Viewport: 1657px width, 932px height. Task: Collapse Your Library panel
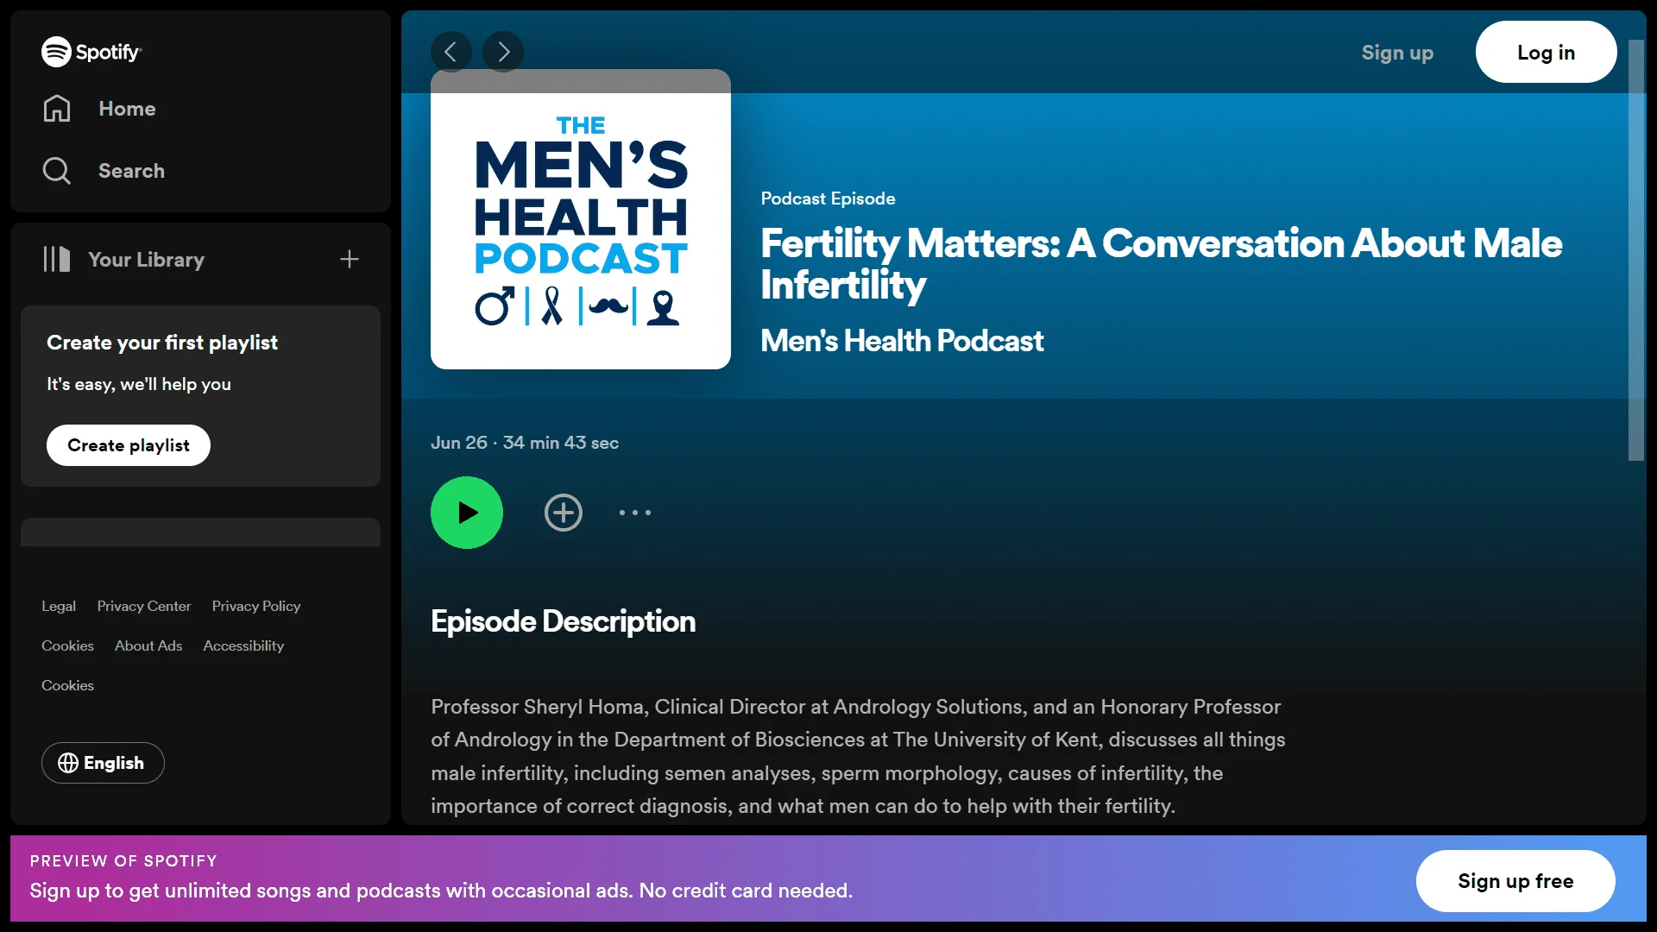coord(123,260)
